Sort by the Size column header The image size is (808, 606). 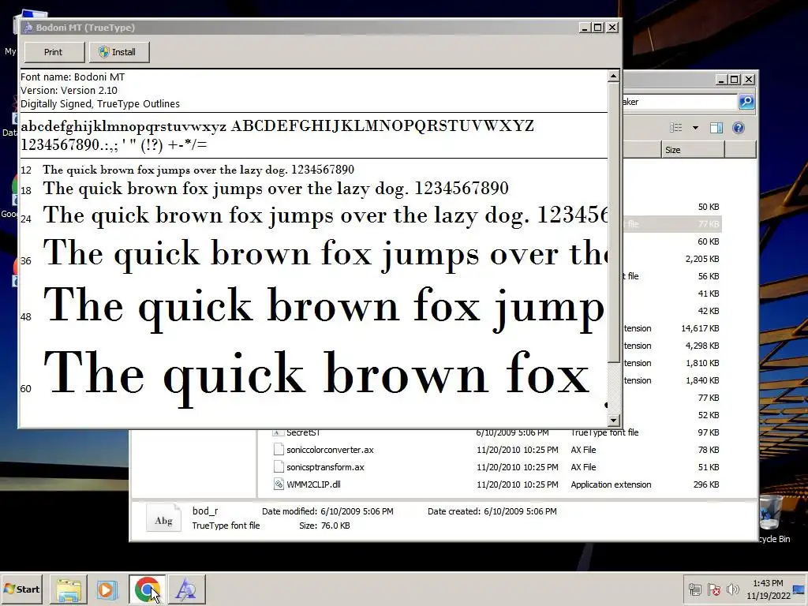(693, 150)
